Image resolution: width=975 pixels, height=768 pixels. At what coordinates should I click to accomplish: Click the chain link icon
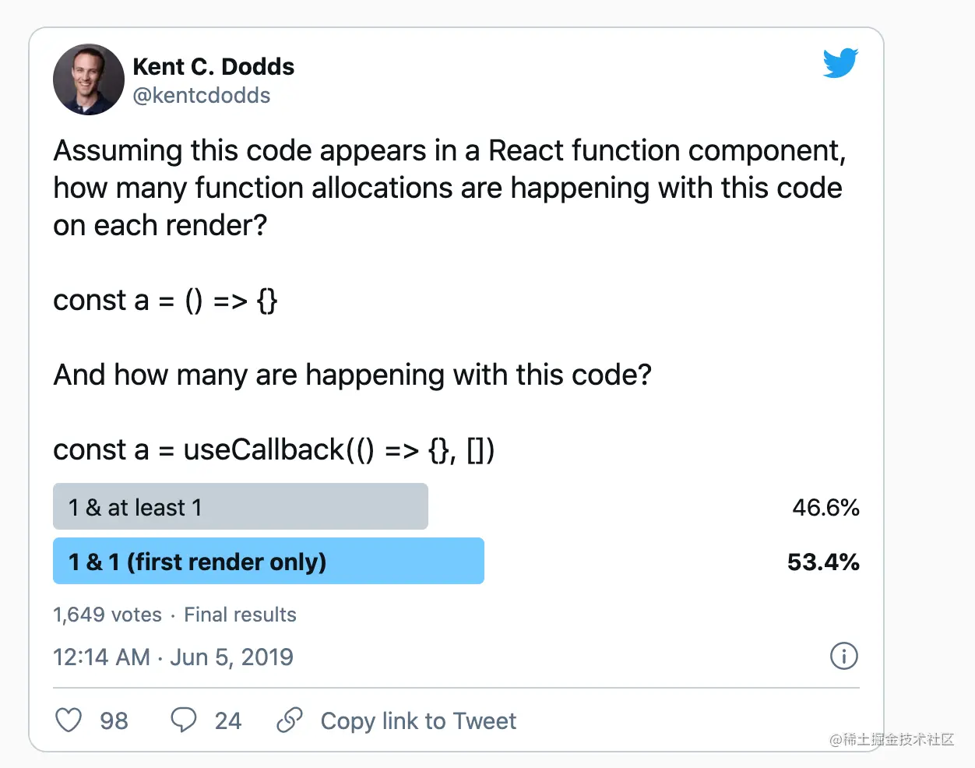pyautogui.click(x=290, y=720)
